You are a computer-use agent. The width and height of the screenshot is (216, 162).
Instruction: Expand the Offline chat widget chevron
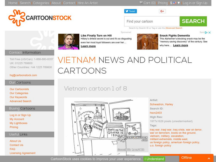(209, 158)
